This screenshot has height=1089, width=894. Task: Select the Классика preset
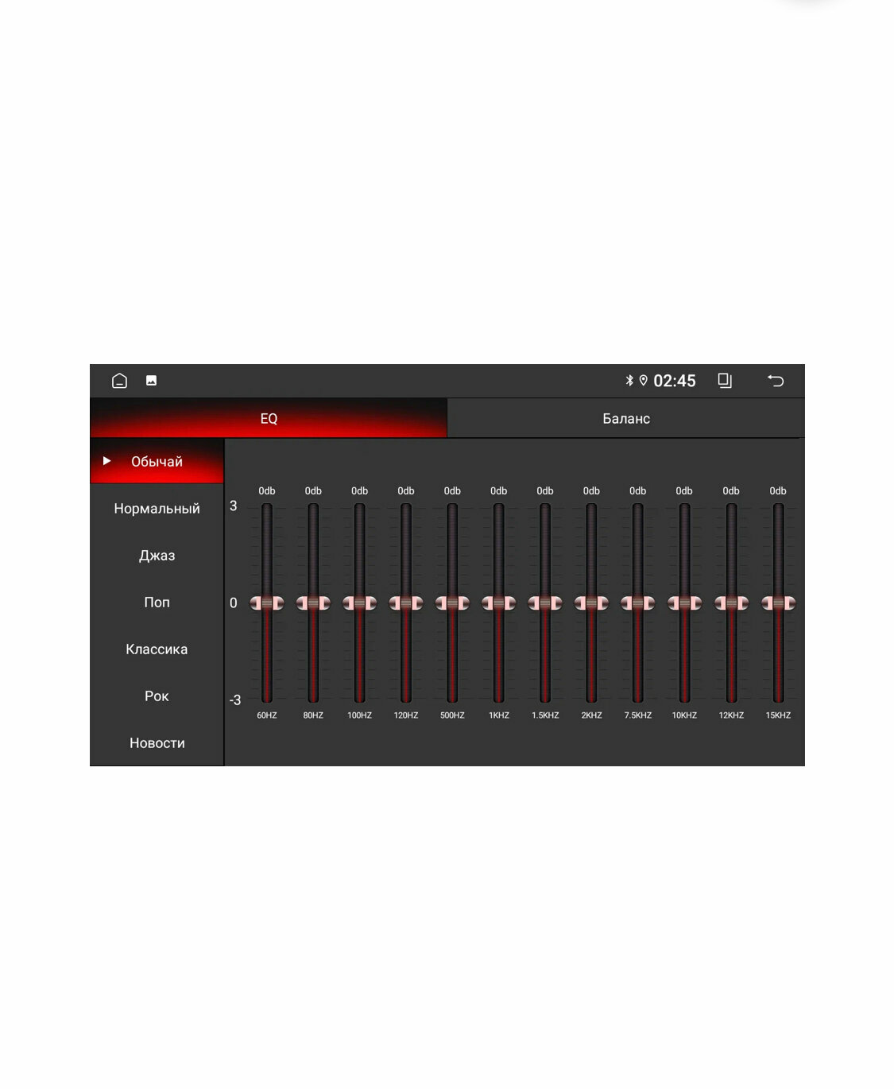pyautogui.click(x=157, y=649)
